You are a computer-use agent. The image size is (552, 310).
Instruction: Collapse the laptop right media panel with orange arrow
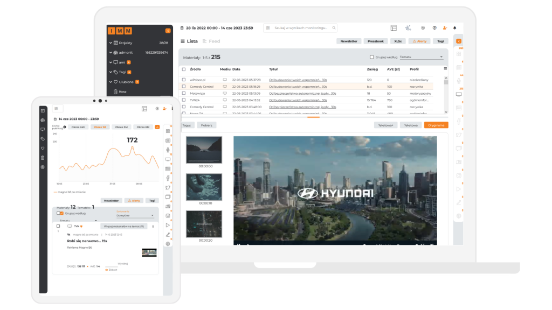pos(459,41)
